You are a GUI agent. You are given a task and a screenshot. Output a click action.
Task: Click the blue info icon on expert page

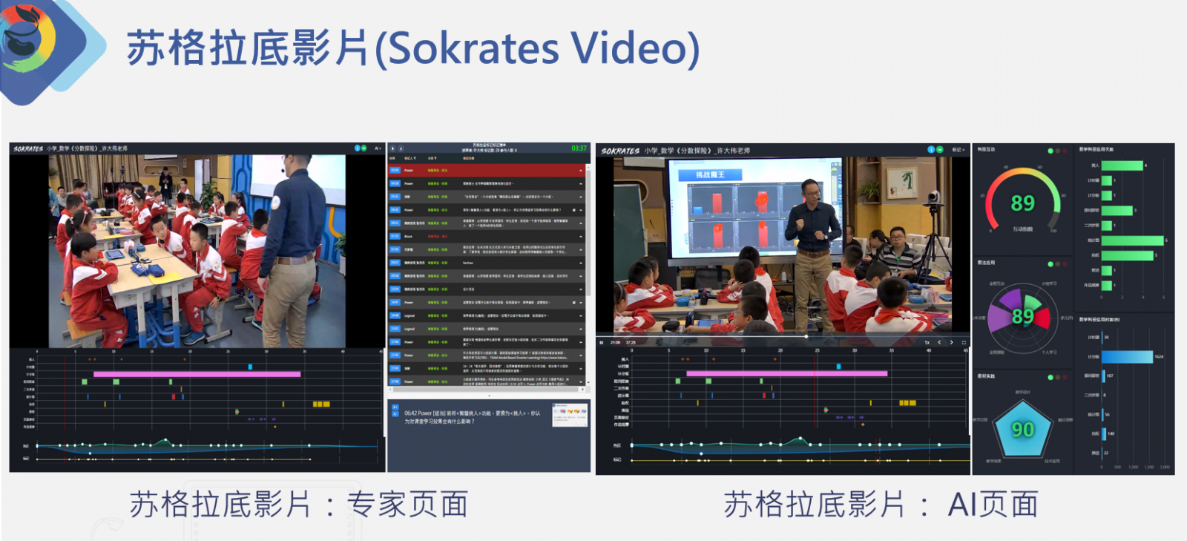click(357, 148)
